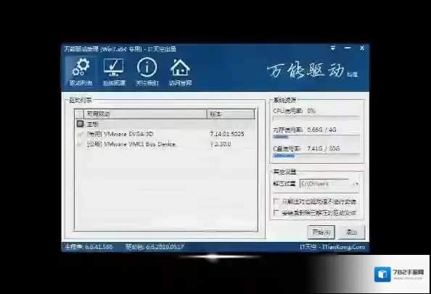Screen dimensions: 431x294
Task: Select the VMware SVGA 3D row
Action: click(165, 134)
